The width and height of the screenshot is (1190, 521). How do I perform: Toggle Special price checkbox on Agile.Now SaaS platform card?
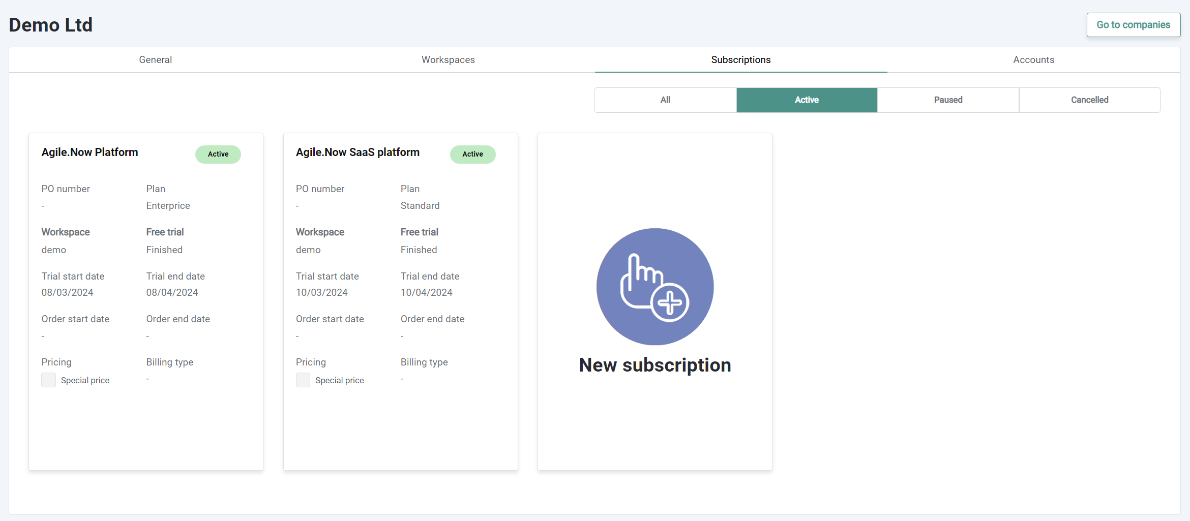click(x=303, y=380)
